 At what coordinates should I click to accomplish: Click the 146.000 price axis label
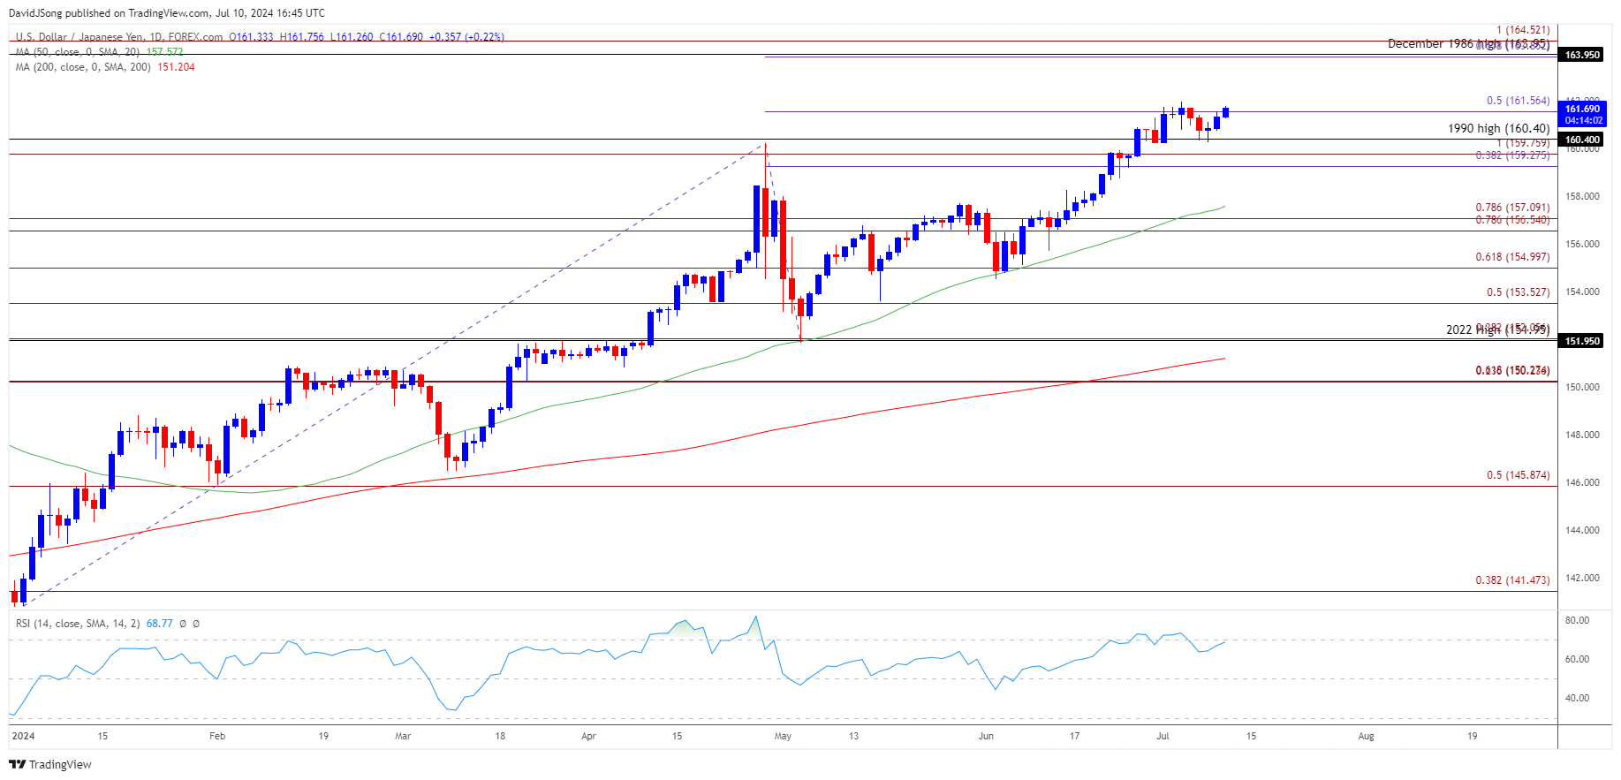1582,482
